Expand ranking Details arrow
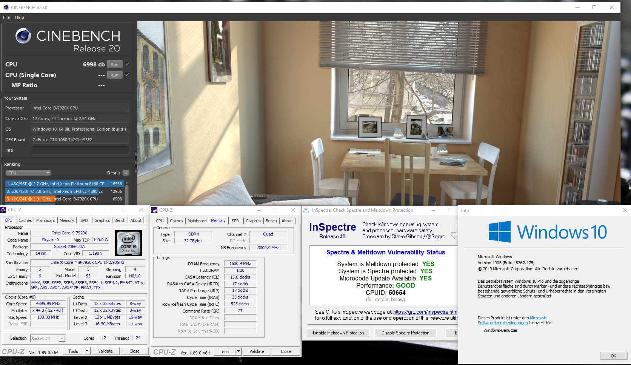This screenshot has height=365, width=631. tap(126, 173)
